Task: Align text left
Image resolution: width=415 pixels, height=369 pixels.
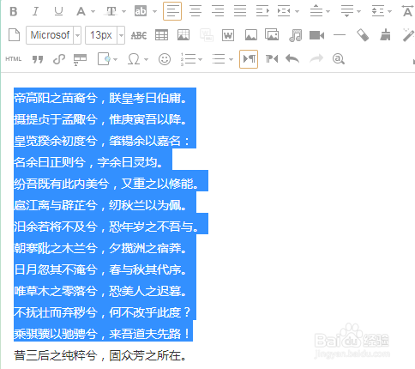Action: click(172, 11)
